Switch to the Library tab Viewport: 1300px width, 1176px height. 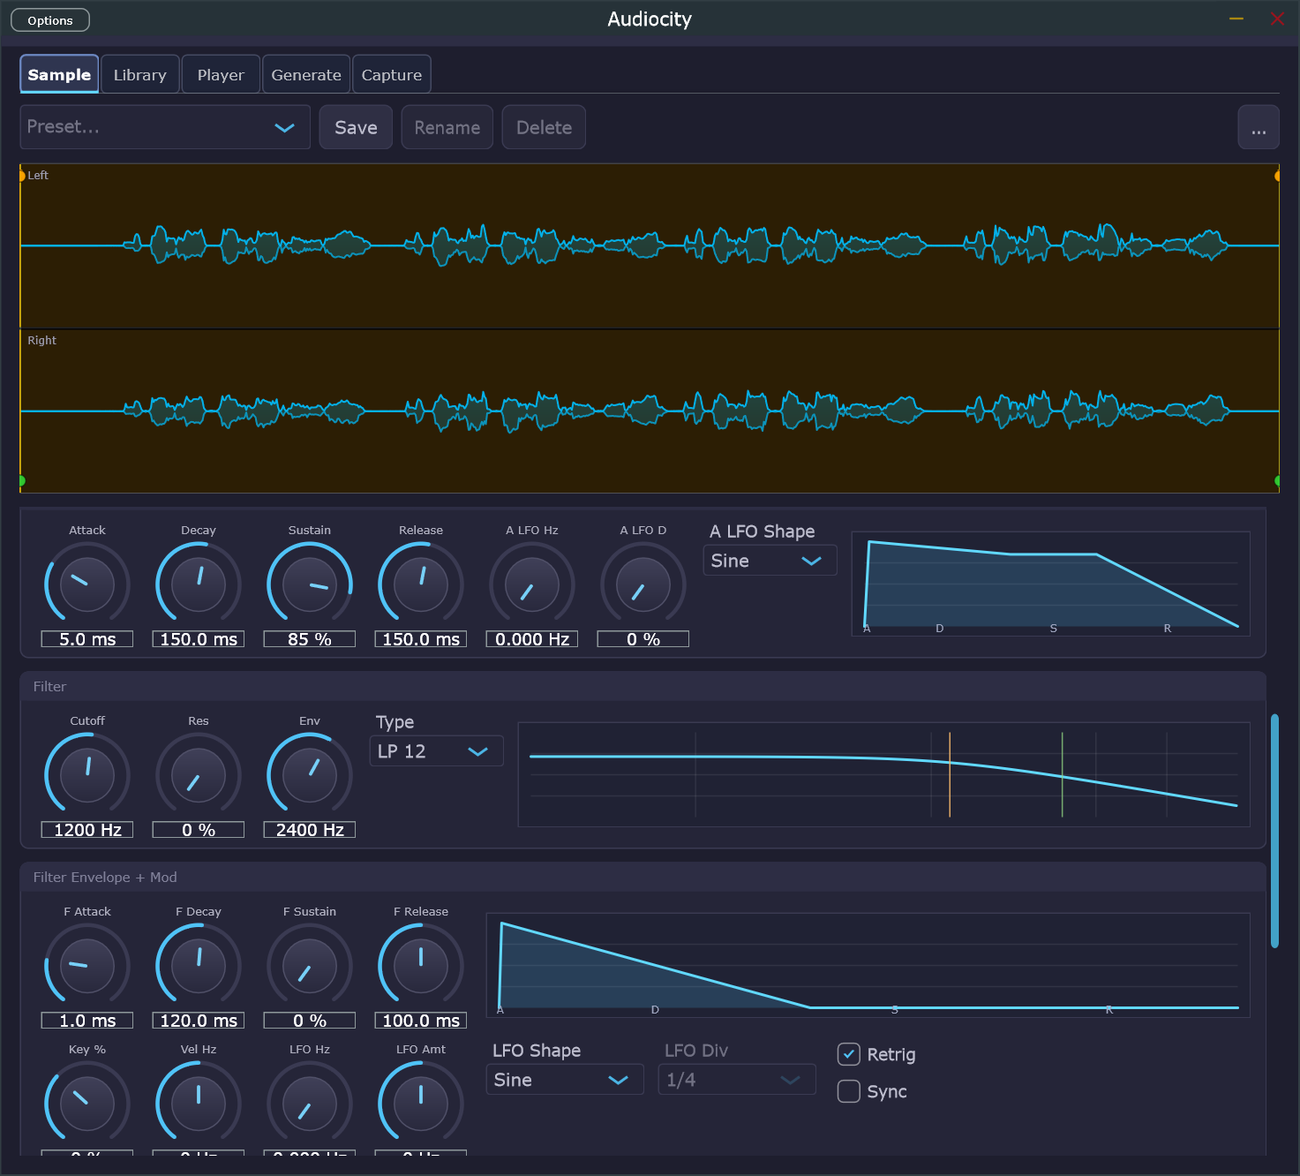(140, 74)
